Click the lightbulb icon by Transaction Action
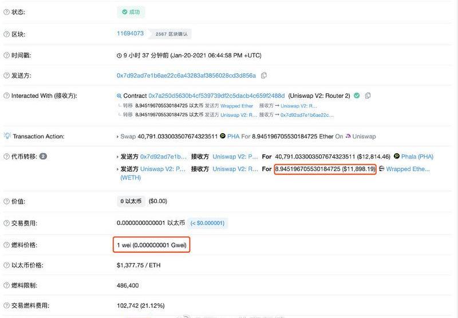Screen dimensions: 458x318 point(7,136)
